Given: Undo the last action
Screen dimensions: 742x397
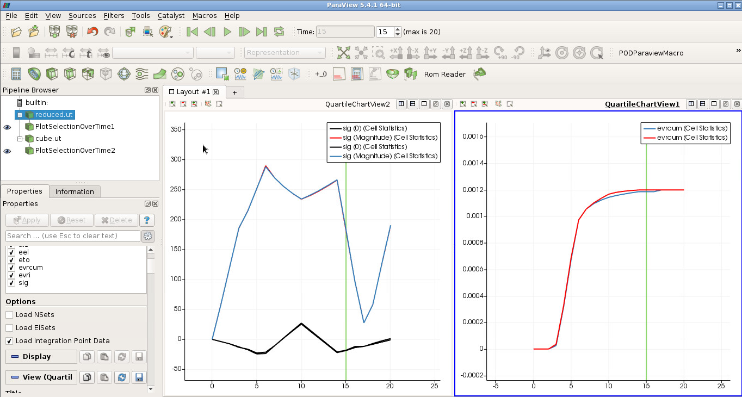Looking at the screenshot, I should pyautogui.click(x=92, y=32).
